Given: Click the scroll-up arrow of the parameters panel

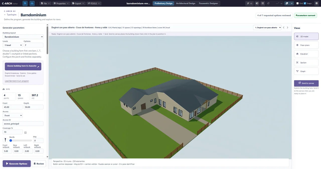Looking at the screenshot, I should click(47, 25).
